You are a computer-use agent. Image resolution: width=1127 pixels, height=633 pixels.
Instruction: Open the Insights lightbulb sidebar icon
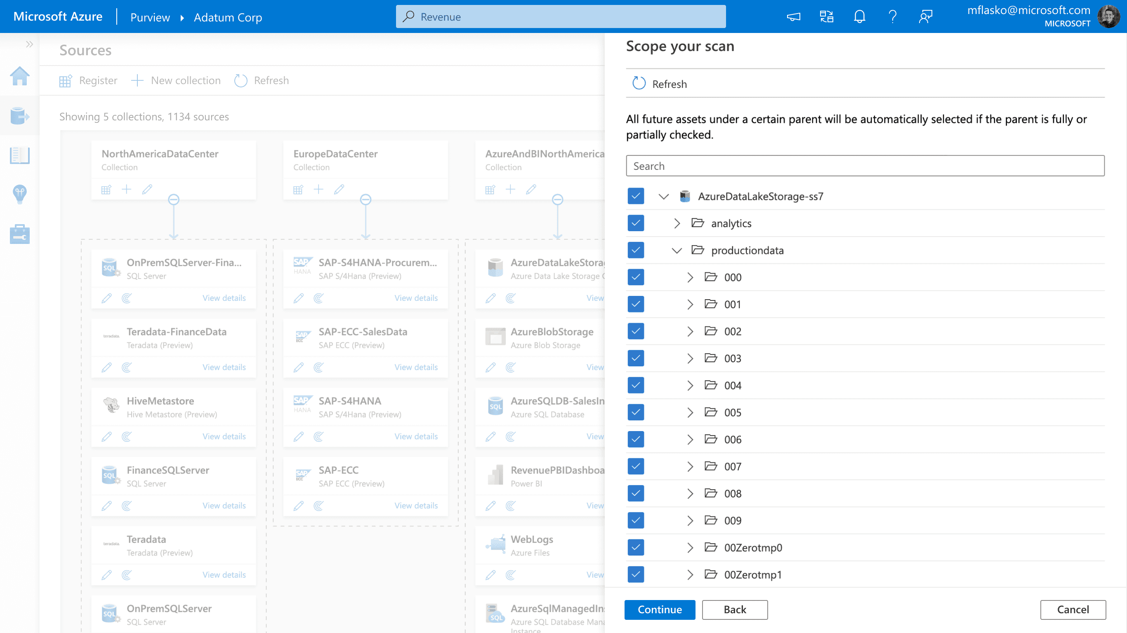pos(20,194)
